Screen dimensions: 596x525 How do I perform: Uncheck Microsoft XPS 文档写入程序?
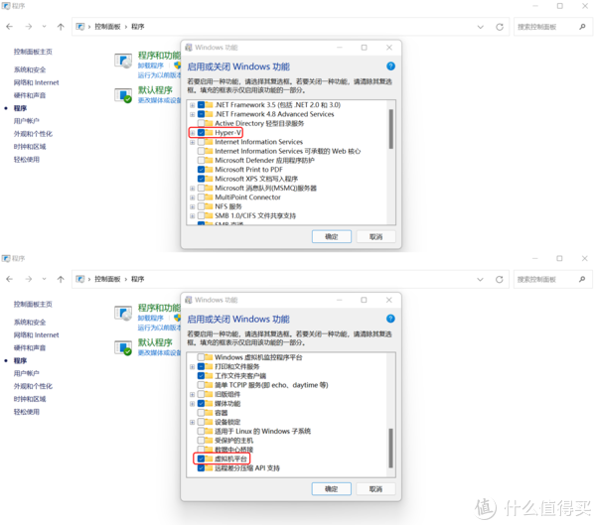coord(201,179)
